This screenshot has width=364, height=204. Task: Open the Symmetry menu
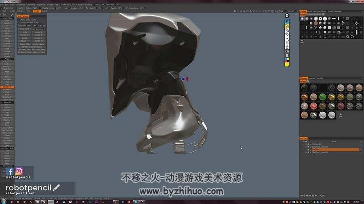click(21, 4)
